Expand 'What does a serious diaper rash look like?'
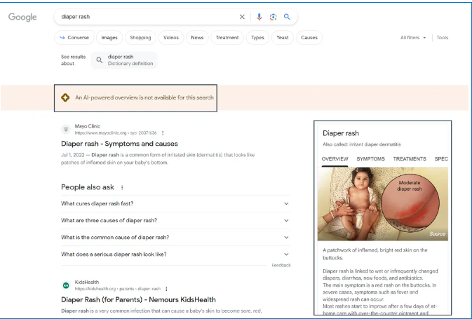This screenshot has width=472, height=319. point(176,254)
